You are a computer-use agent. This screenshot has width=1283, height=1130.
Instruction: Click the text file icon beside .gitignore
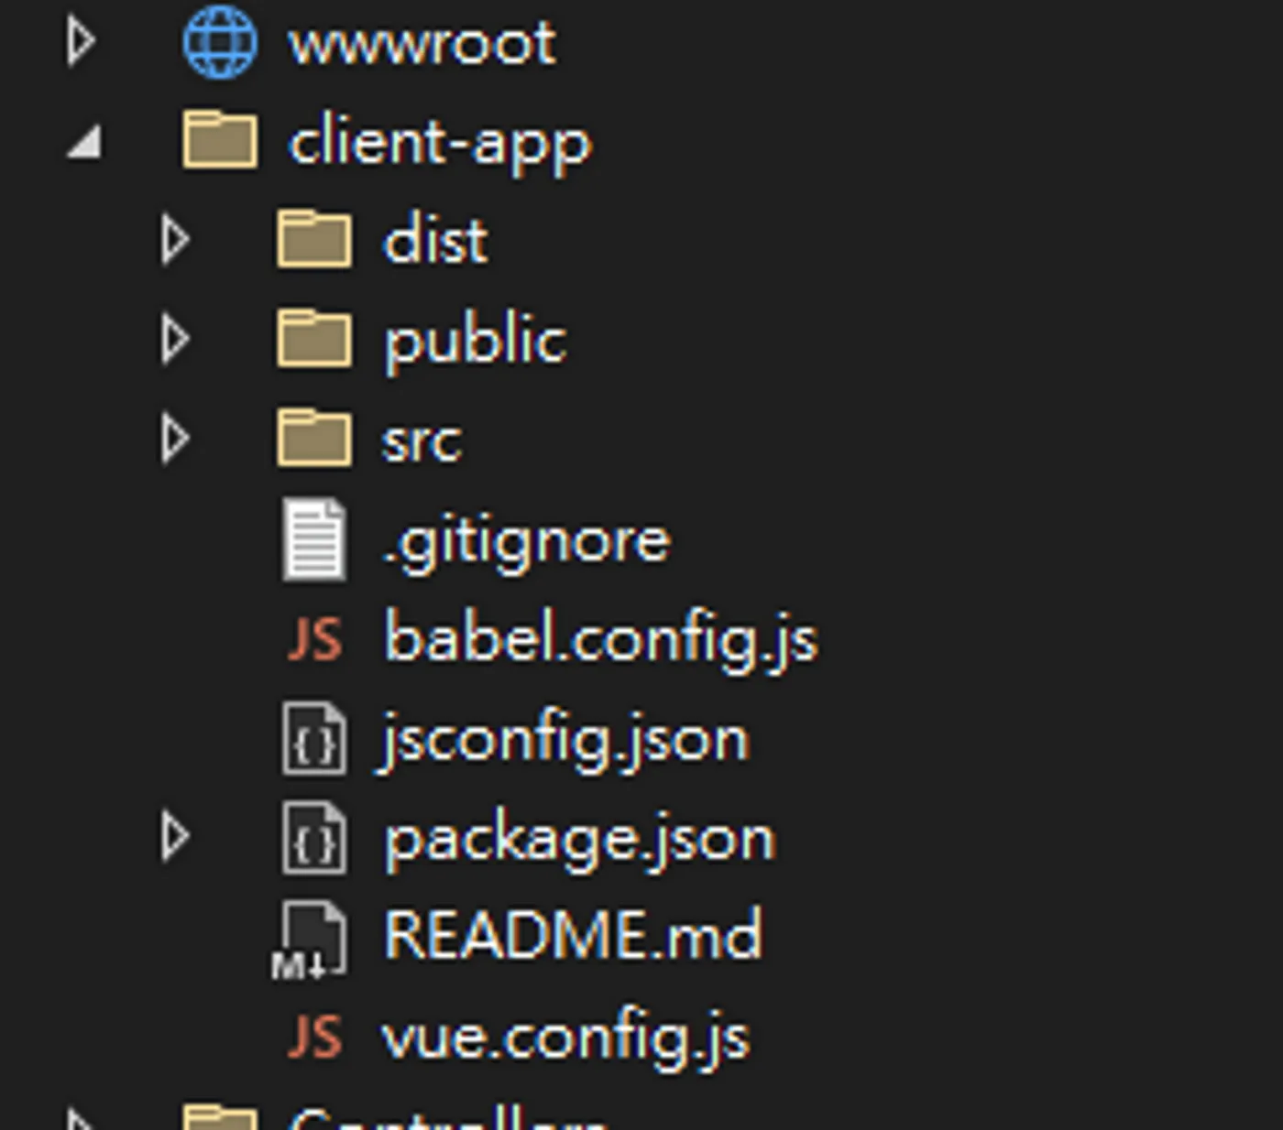tap(314, 539)
